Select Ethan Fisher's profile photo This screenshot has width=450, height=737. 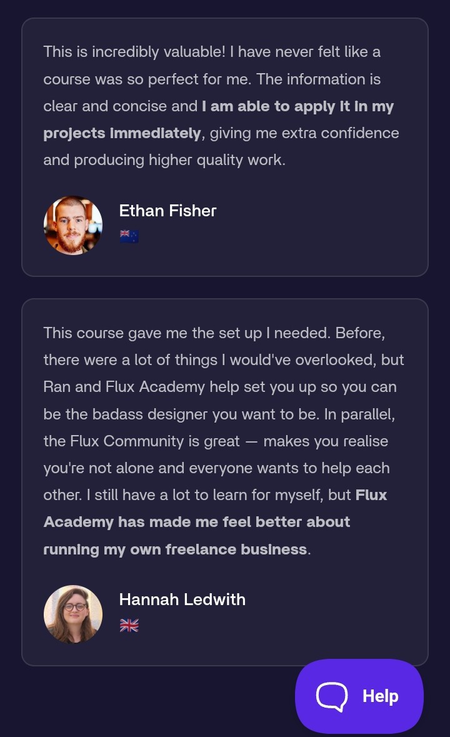pos(72,226)
